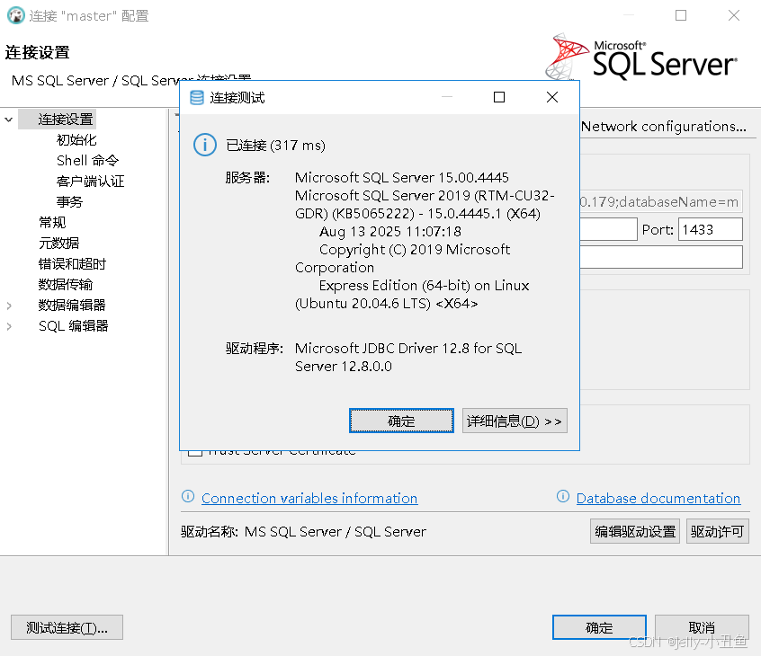The height and width of the screenshot is (656, 761).
Task: Click text Server 12.8.0.0
Action: click(x=343, y=366)
